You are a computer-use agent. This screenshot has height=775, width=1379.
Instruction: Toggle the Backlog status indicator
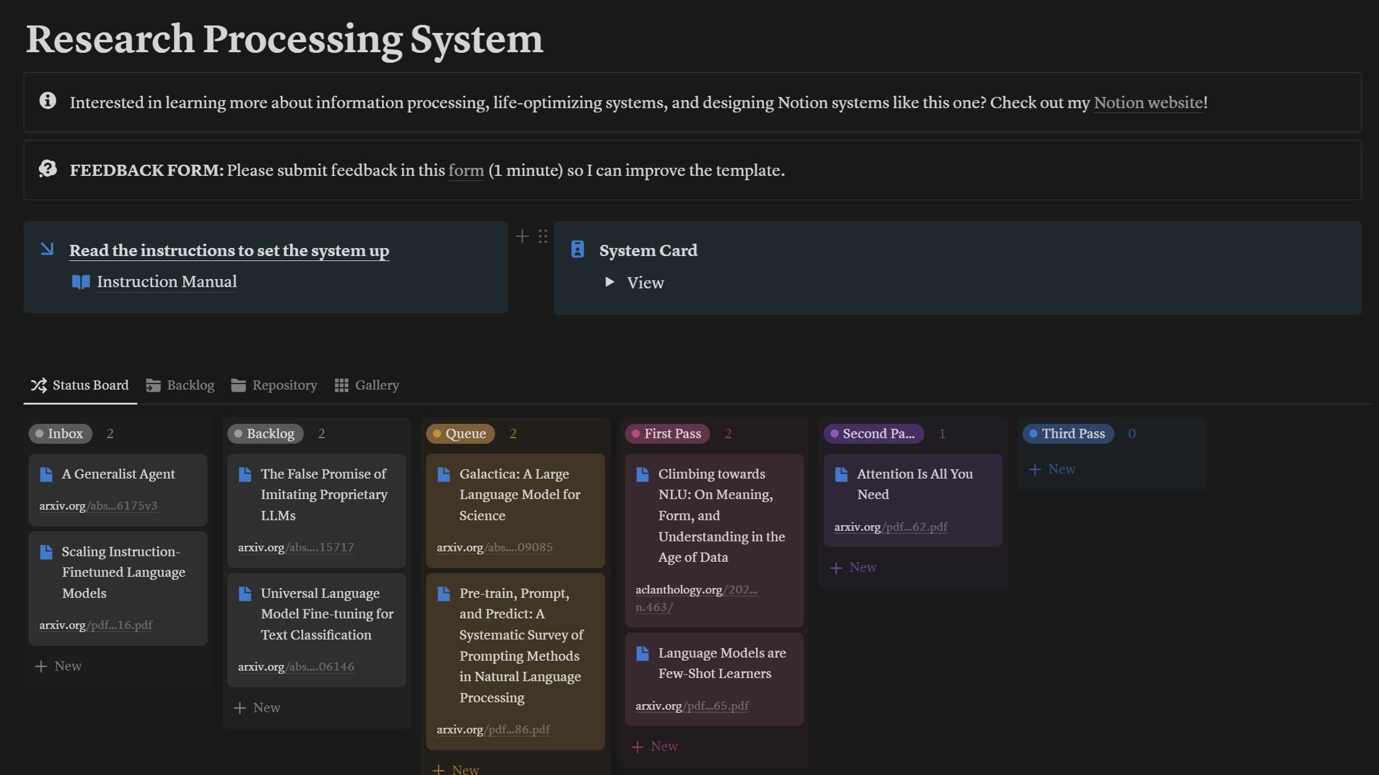tap(265, 433)
